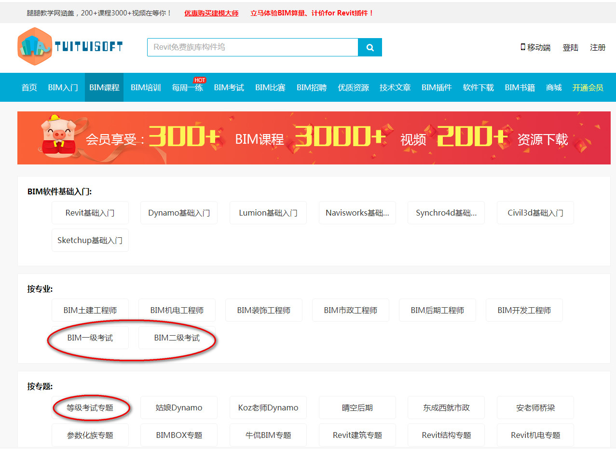The height and width of the screenshot is (449, 616).
Task: Choose BIM后期工程师 category
Action: tap(438, 310)
